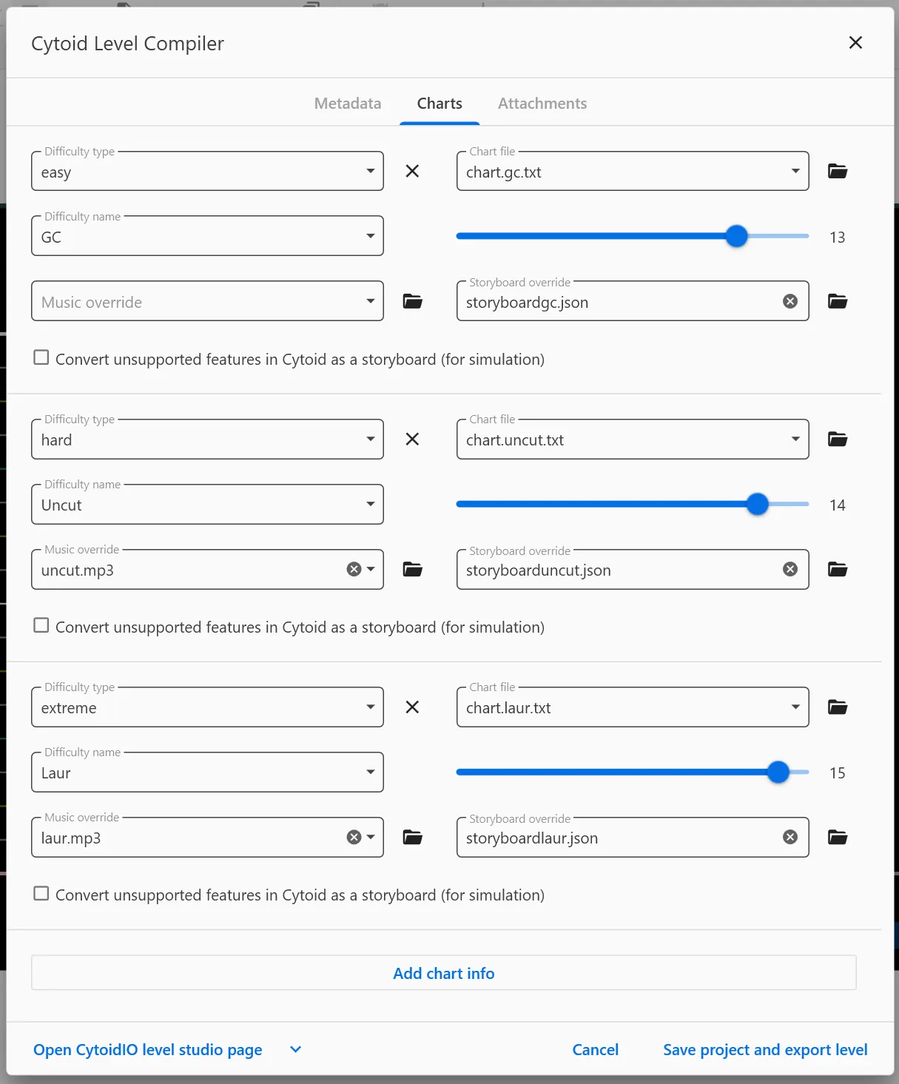
Task: Browse folder for laur.mp3 music override
Action: pyautogui.click(x=412, y=837)
